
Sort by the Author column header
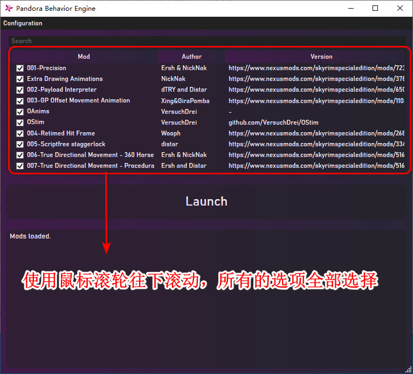[191, 57]
